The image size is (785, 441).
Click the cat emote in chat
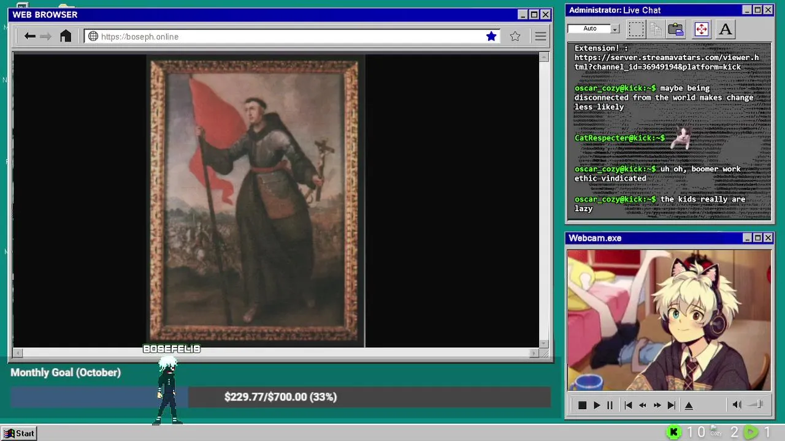tap(680, 138)
